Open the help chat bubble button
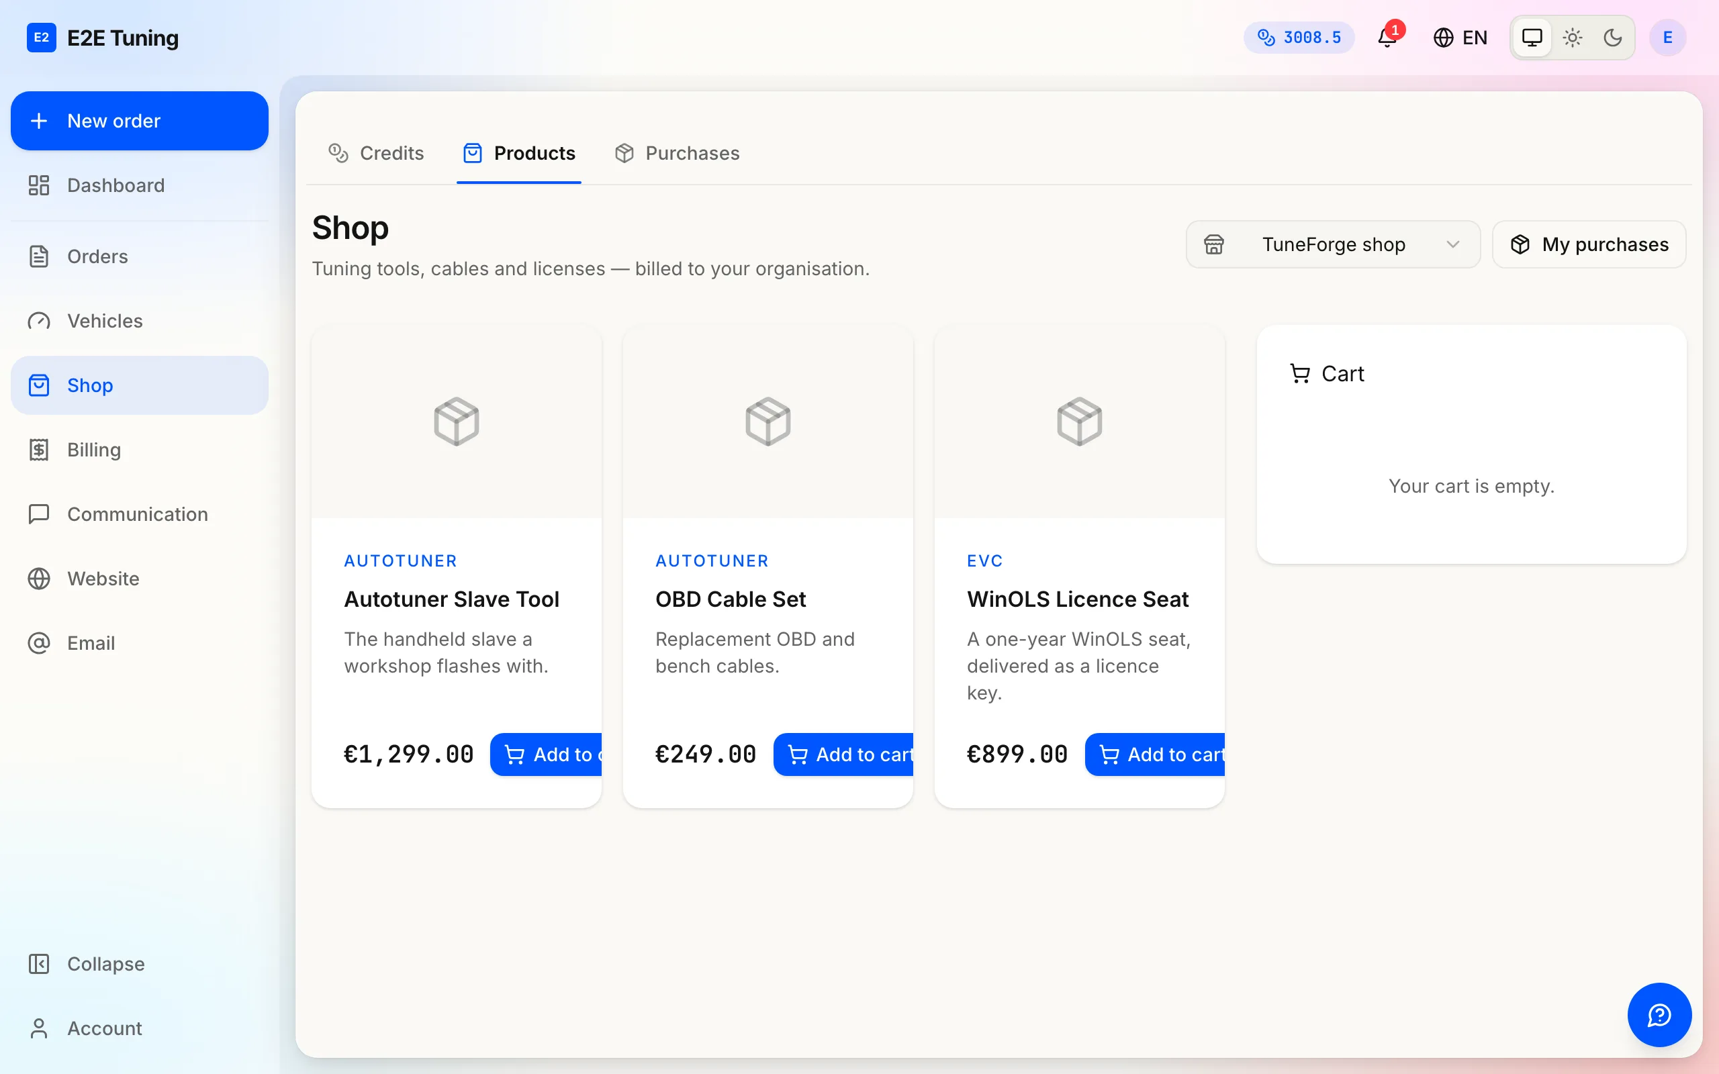The height and width of the screenshot is (1074, 1719). click(1659, 1015)
